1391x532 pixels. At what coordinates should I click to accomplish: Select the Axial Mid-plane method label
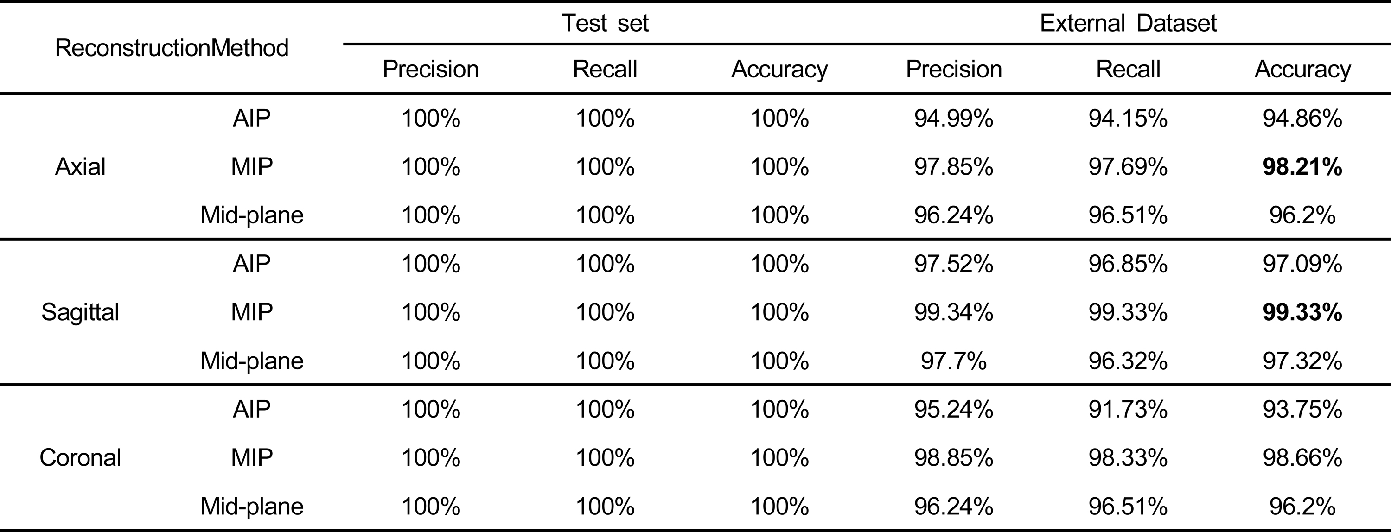click(252, 215)
